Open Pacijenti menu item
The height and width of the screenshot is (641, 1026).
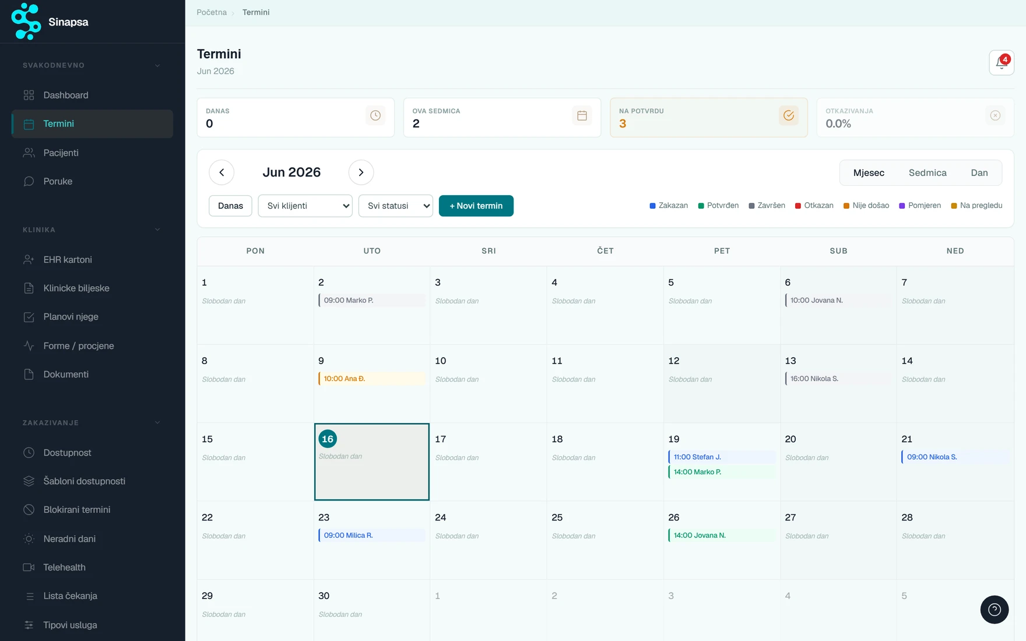tap(92, 153)
